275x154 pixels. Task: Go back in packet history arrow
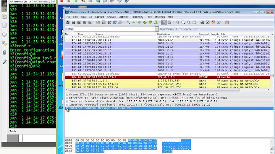coord(134,22)
